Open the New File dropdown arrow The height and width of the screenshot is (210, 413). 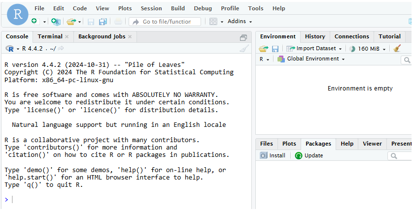(x=44, y=22)
